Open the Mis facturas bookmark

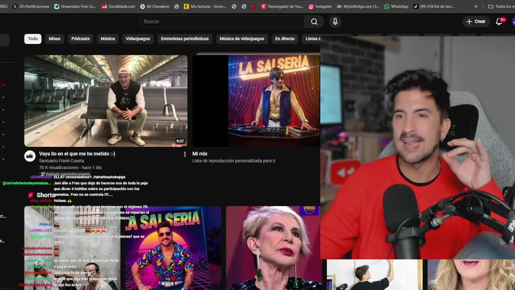[205, 6]
